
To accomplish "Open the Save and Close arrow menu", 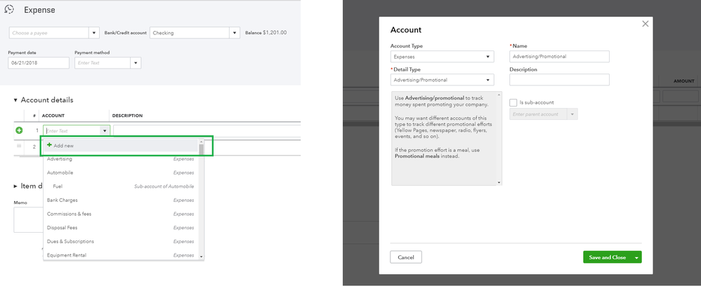I will coord(636,257).
